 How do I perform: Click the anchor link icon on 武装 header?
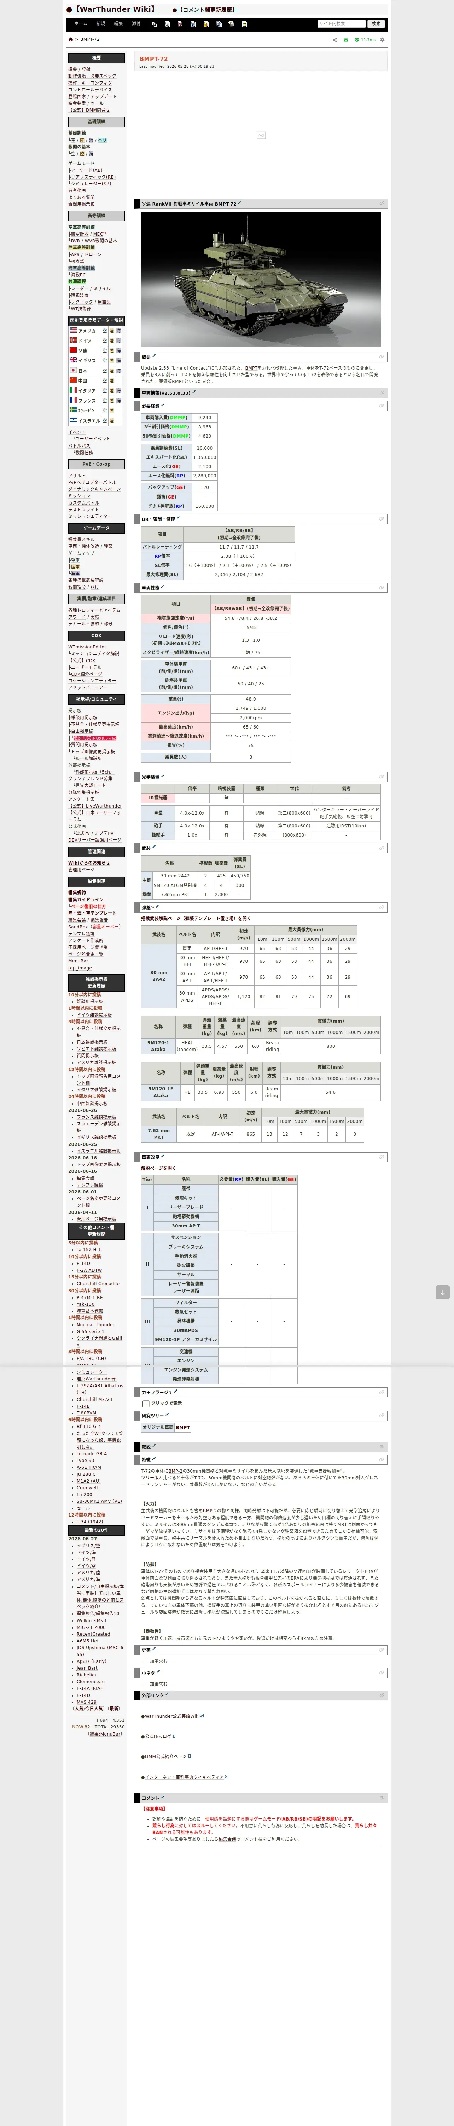tap(382, 848)
